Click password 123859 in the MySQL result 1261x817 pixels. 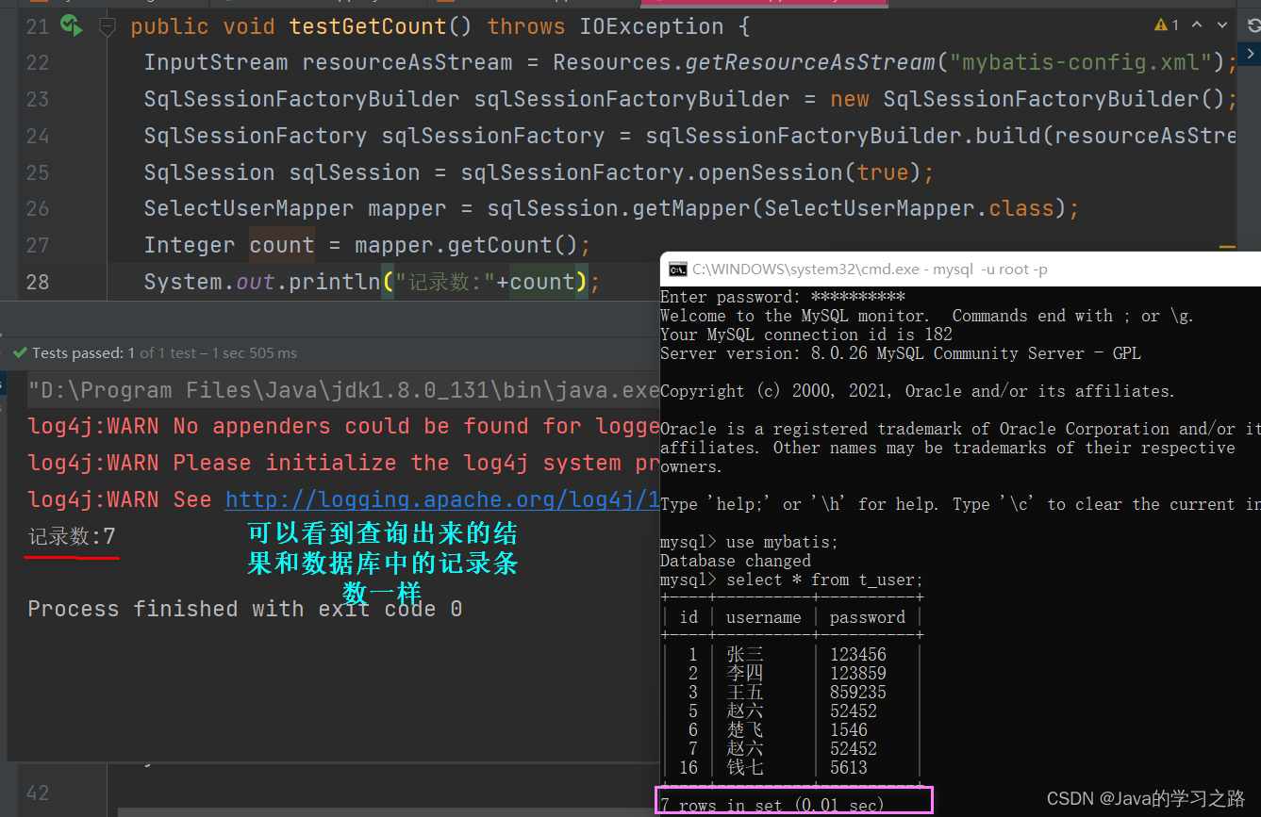point(858,674)
